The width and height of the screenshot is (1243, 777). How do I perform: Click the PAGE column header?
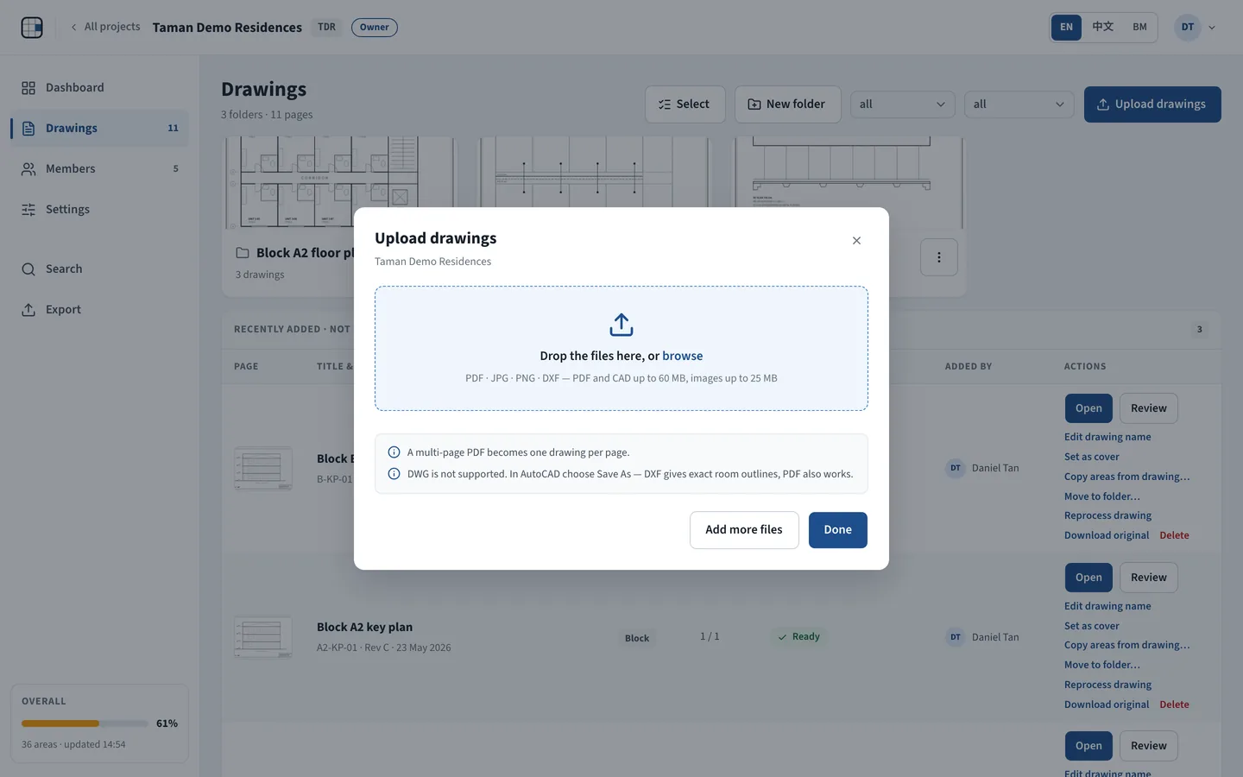point(246,367)
